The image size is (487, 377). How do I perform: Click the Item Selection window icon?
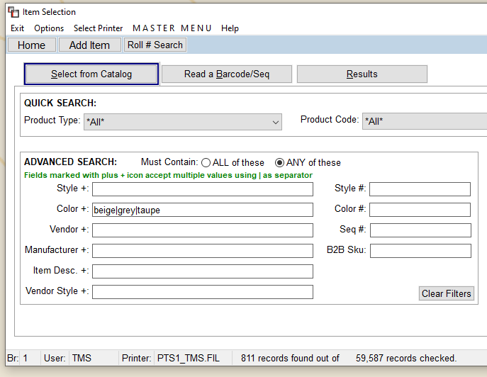coord(13,12)
